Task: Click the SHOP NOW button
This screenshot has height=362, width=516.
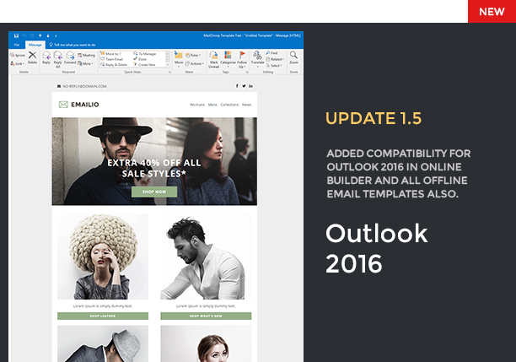Action: pos(154,192)
